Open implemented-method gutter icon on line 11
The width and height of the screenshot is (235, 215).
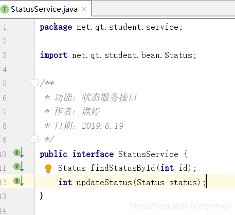point(19,166)
